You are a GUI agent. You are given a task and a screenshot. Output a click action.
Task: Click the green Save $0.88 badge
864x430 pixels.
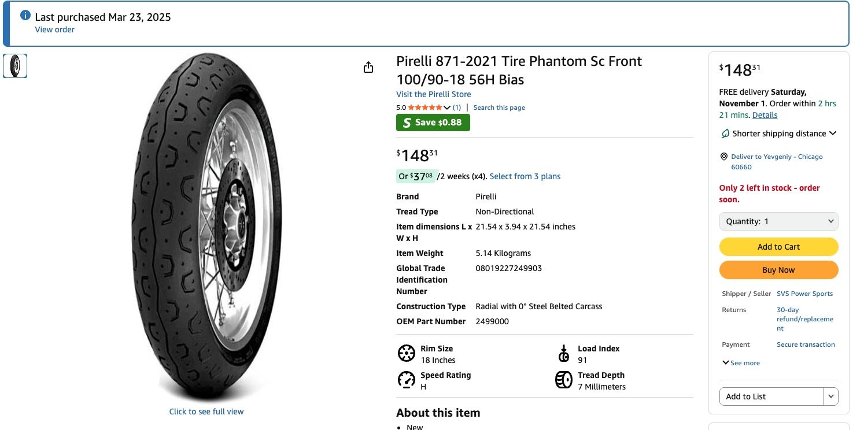pyautogui.click(x=433, y=123)
